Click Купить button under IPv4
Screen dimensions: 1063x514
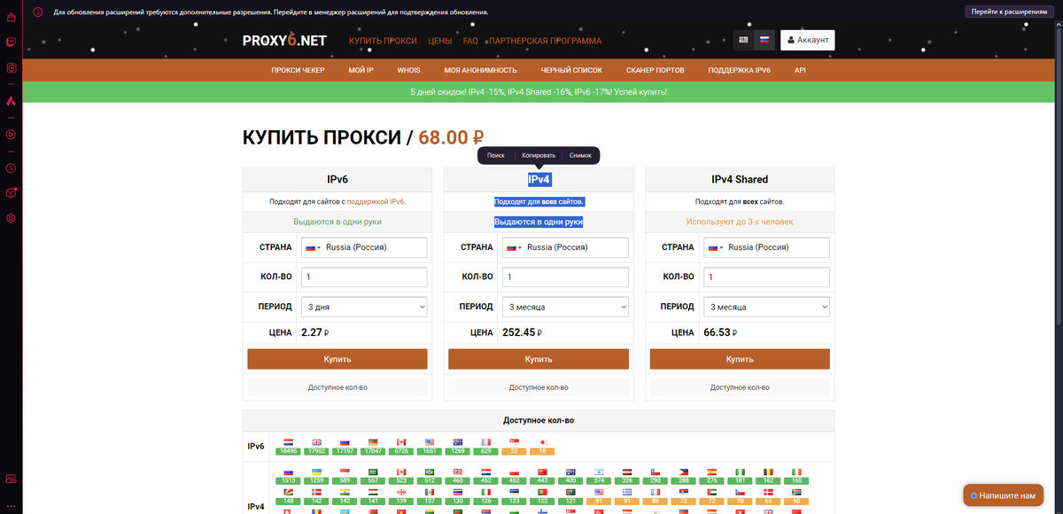pos(539,359)
